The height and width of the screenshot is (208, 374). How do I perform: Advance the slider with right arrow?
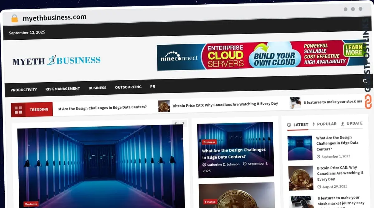coord(183,123)
